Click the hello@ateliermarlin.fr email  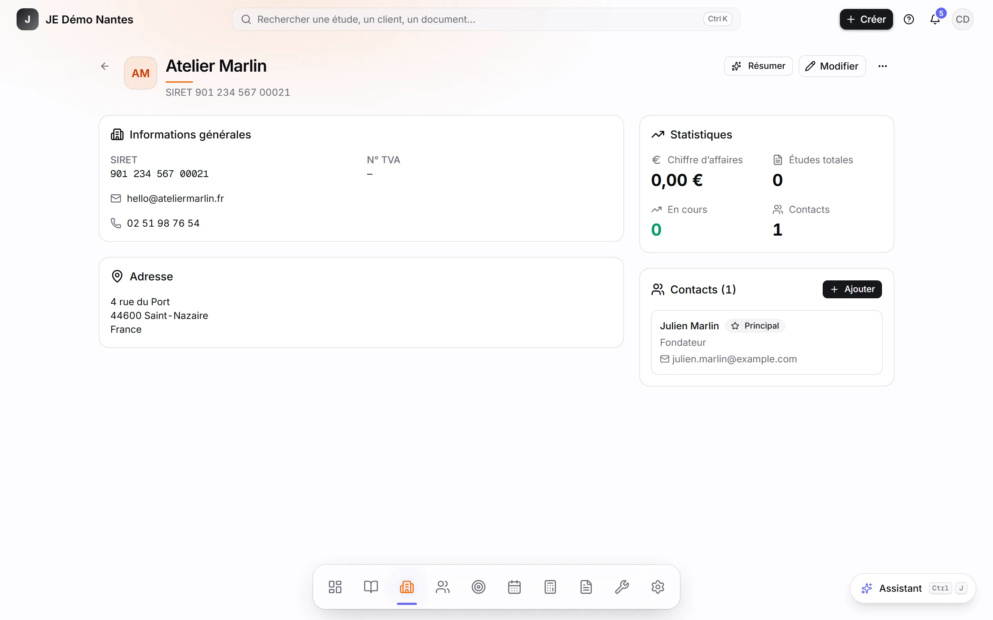(x=175, y=198)
